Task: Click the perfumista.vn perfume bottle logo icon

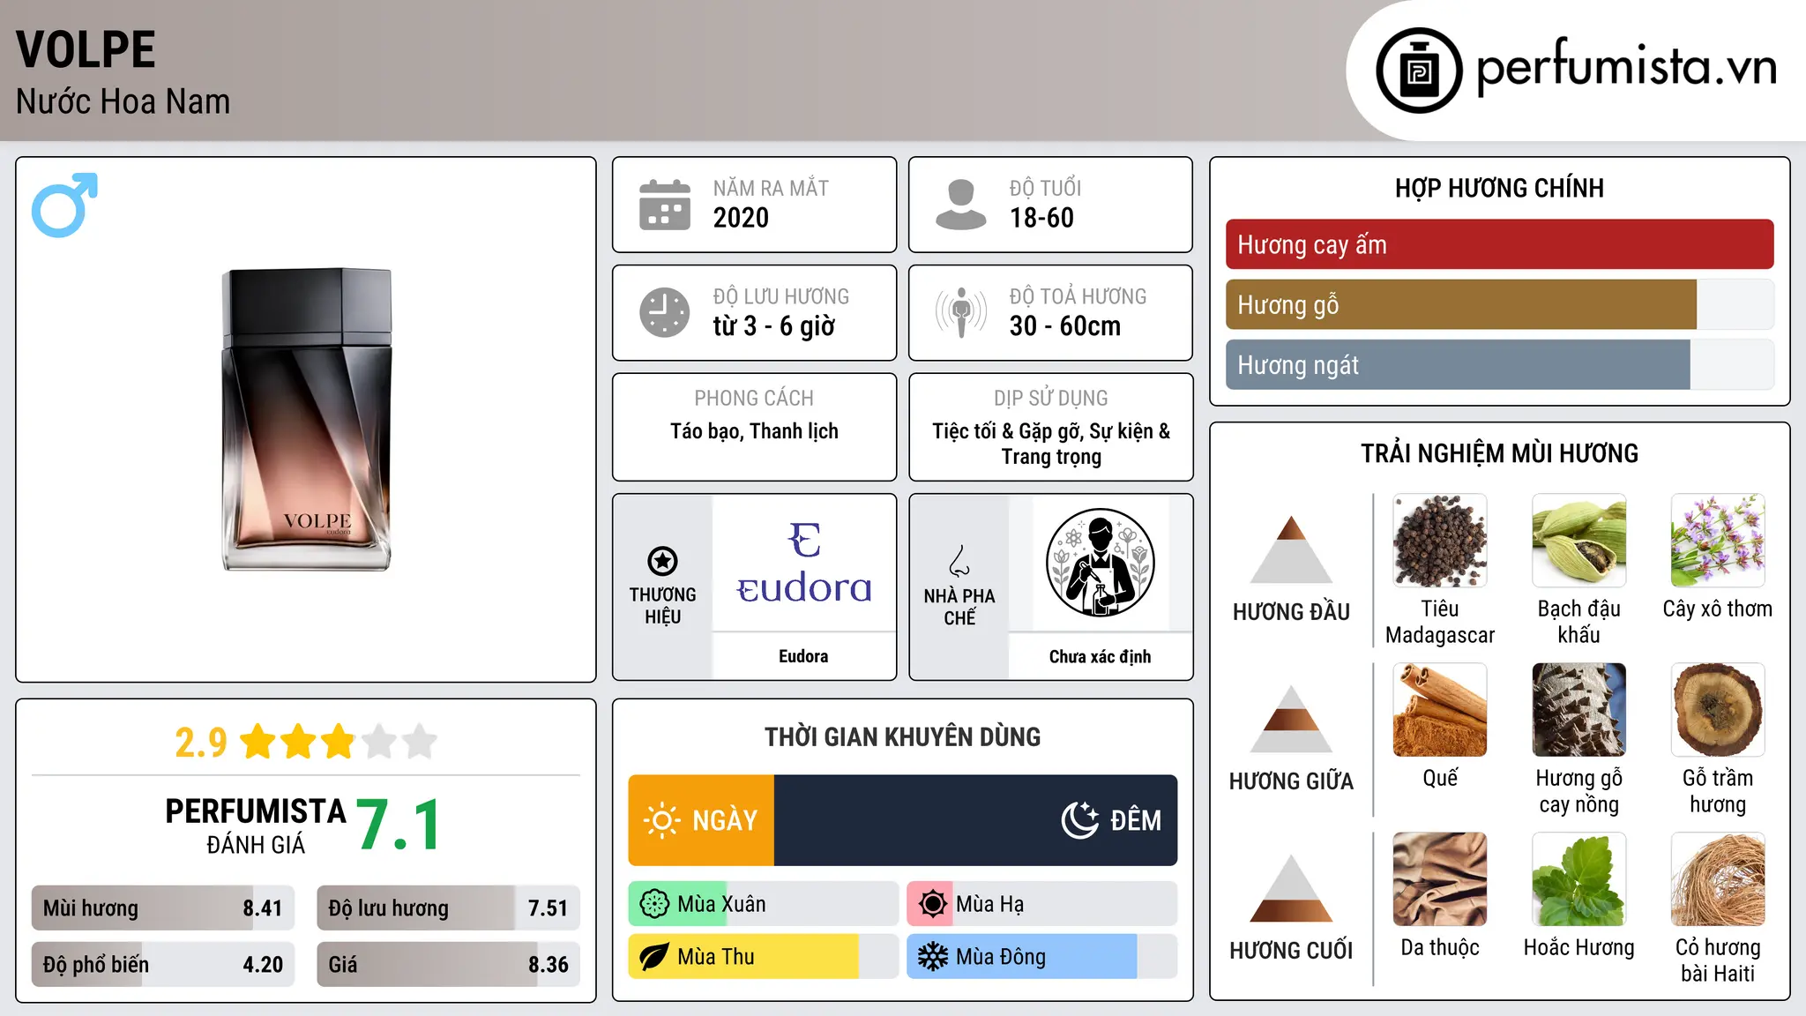Action: 1419,71
